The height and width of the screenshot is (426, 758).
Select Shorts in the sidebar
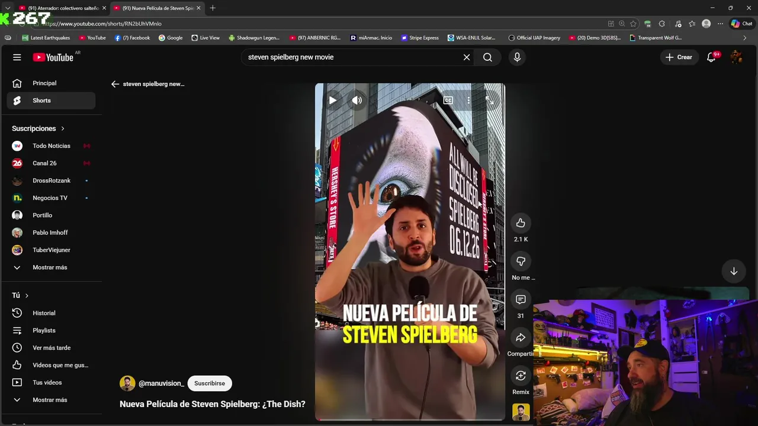(51, 101)
